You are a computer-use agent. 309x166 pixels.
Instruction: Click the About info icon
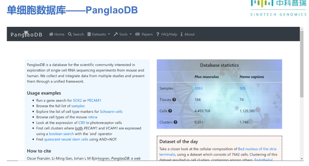point(181,34)
